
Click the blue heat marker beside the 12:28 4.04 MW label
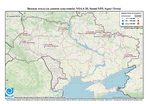tap(112, 36)
